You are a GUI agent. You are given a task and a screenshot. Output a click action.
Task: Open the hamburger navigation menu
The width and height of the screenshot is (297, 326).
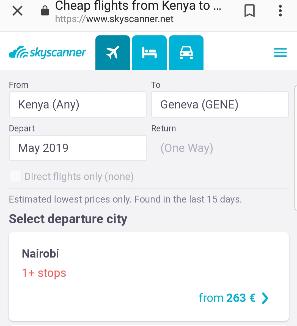[280, 52]
